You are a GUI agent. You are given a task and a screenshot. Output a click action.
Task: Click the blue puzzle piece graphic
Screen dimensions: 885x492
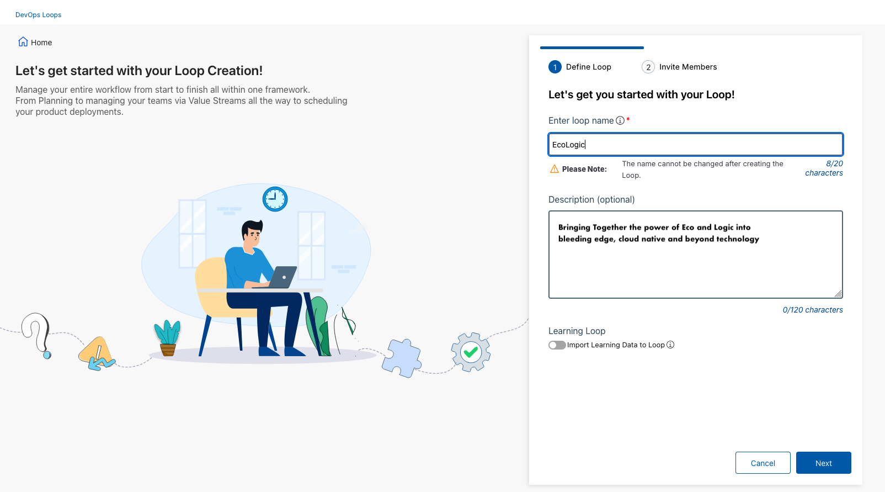coord(402,358)
